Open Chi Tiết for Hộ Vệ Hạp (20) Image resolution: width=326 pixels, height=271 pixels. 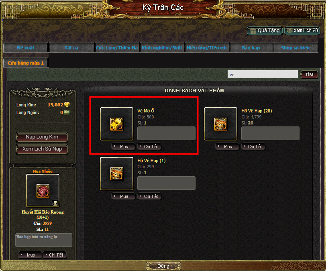(253, 147)
